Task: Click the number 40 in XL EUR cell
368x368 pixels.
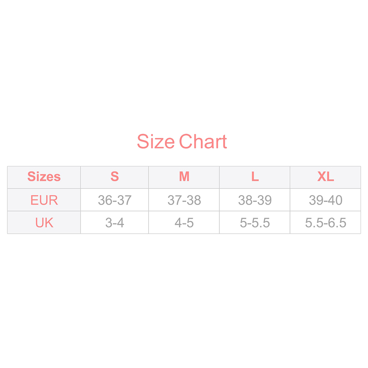Action: [335, 200]
